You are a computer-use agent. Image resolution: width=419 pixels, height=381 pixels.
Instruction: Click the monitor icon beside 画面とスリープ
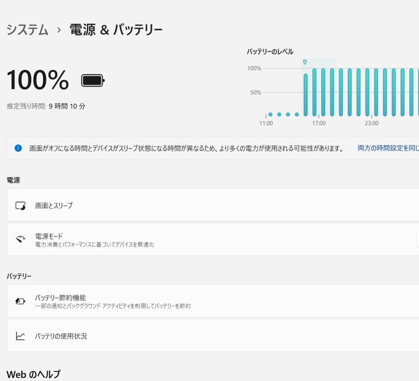pos(20,205)
